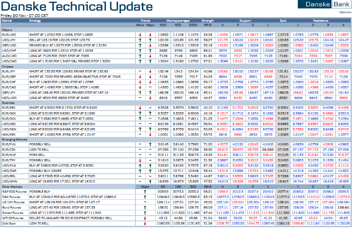This screenshot has height=228, width=352.
Task: Click GBP/JPY minor trend up arrow
Action: [139, 92]
